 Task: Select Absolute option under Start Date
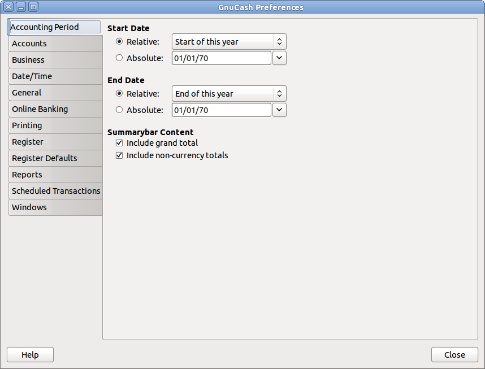click(x=119, y=58)
